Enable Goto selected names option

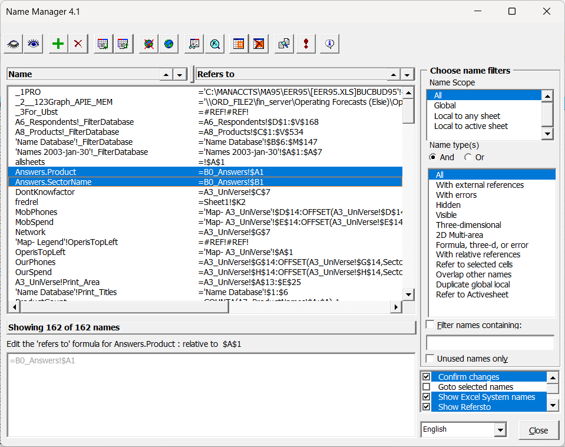(x=427, y=387)
